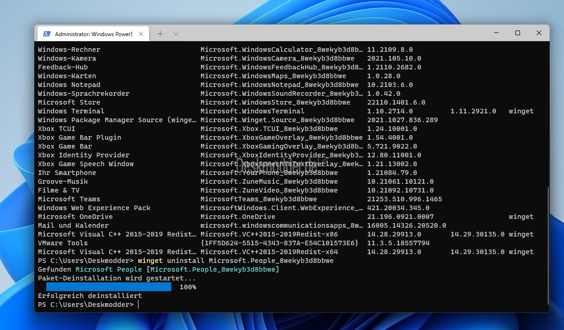Click the Microsoft.VC++2015-2019Redist-x86 ID
The image size is (564, 330).
269,234
